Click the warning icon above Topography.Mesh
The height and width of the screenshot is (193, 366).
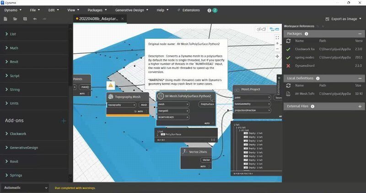pos(110,85)
